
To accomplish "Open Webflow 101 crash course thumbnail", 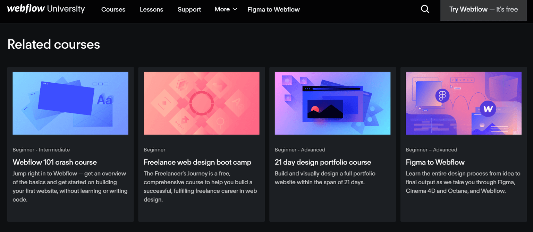I will (70, 103).
